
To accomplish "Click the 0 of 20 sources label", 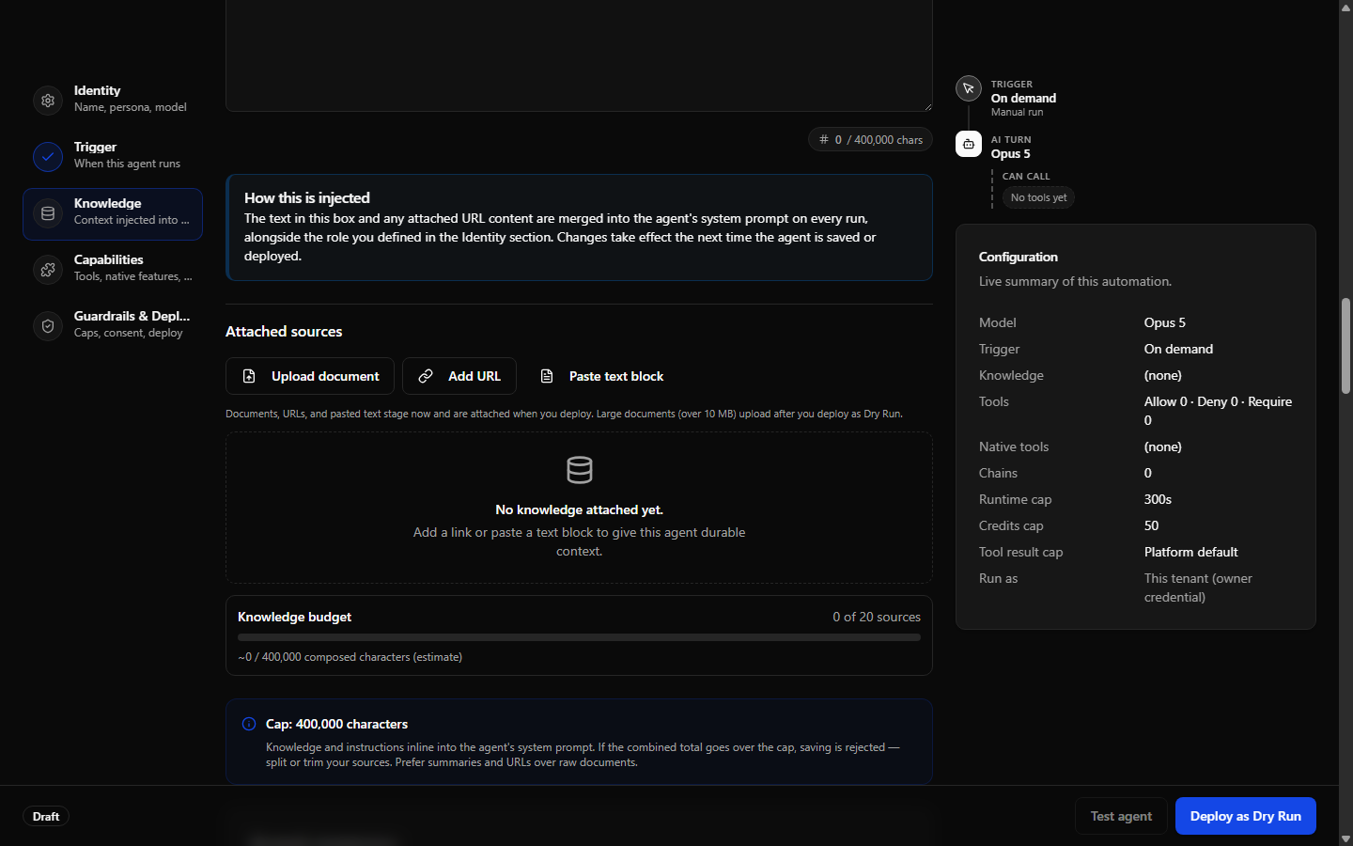I will 877,617.
